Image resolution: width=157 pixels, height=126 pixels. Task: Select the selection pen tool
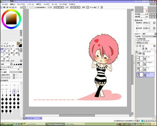click(x=13, y=54)
